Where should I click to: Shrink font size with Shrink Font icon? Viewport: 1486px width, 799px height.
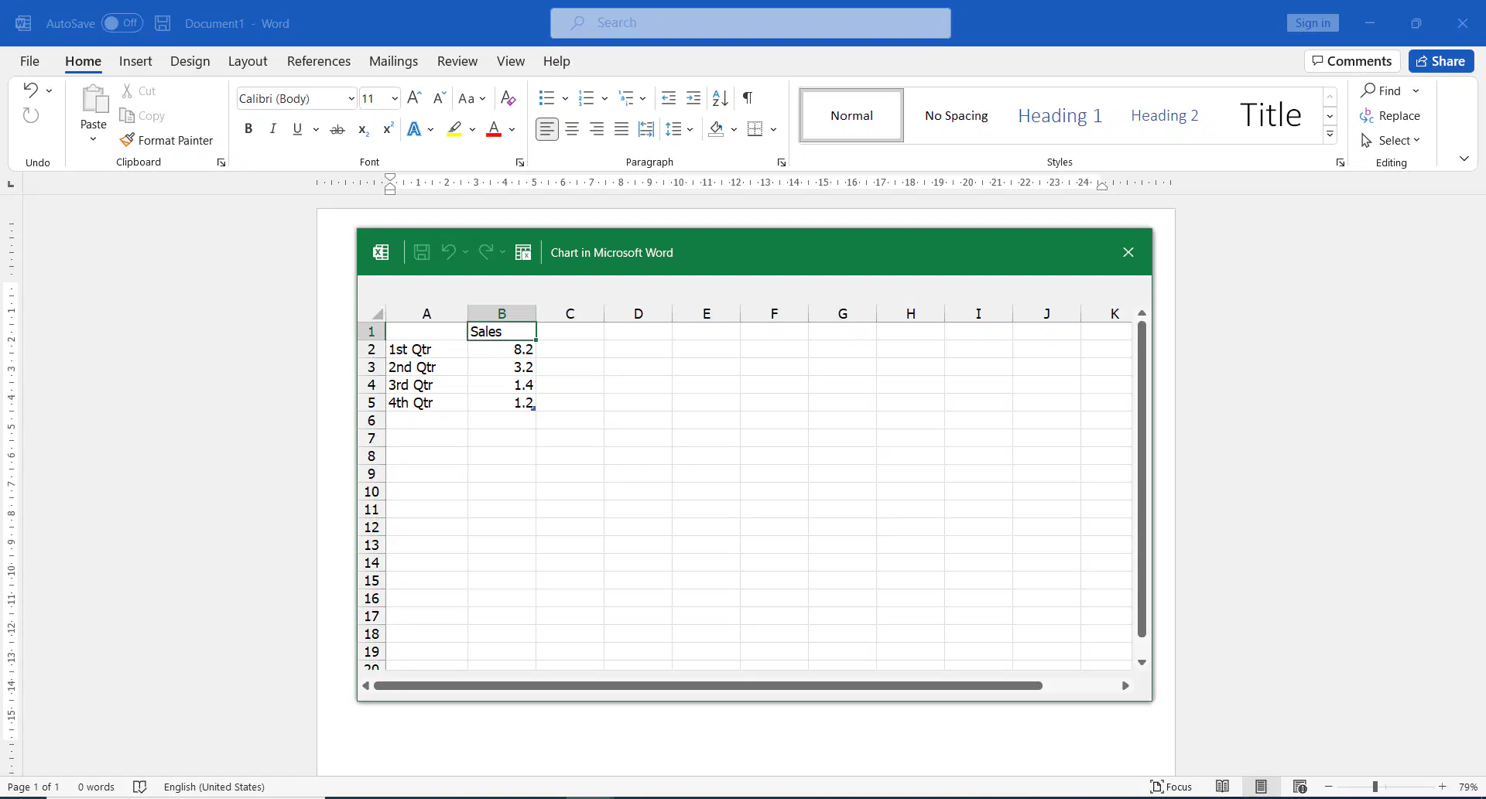[440, 98]
